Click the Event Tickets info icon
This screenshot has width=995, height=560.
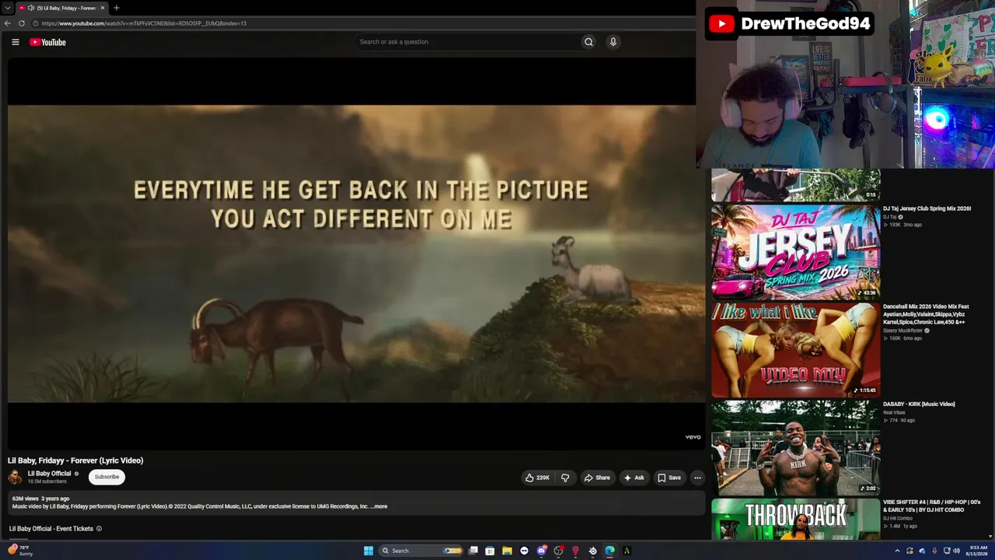click(x=99, y=529)
